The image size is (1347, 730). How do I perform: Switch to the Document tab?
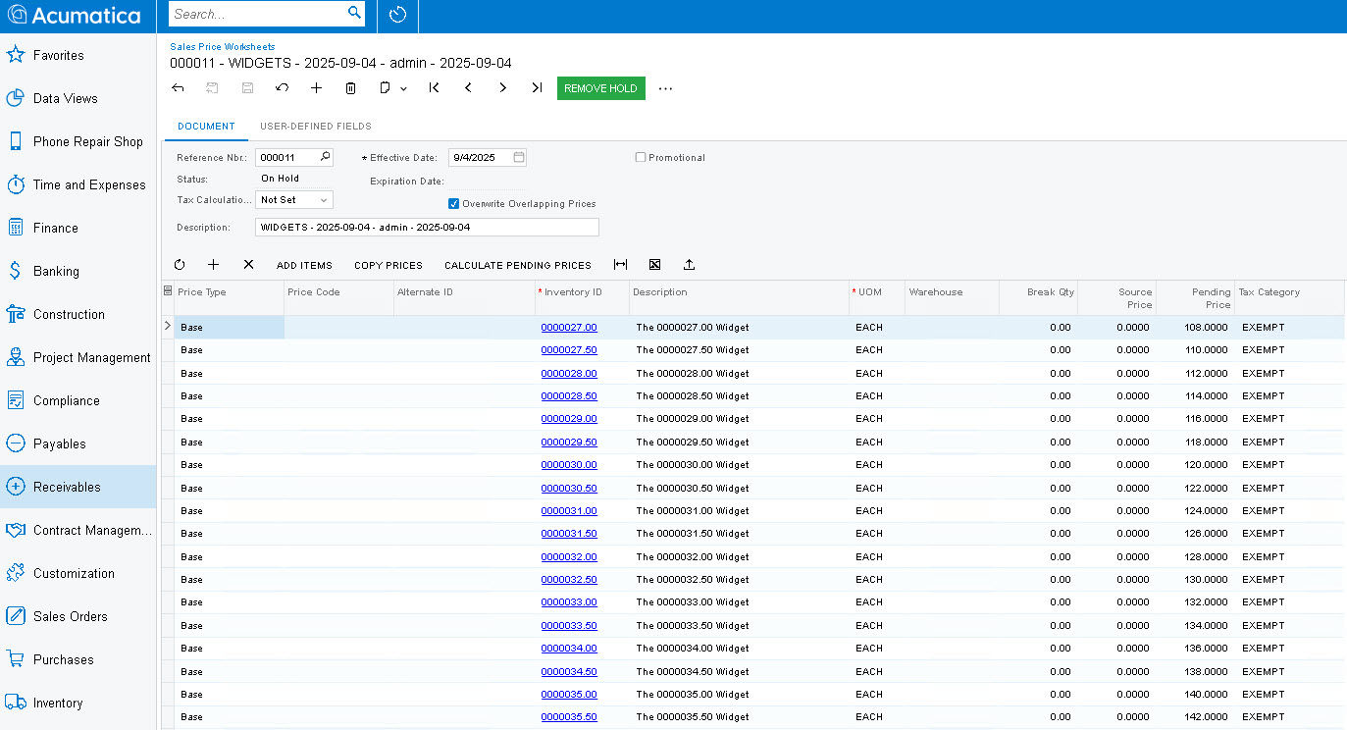point(206,127)
